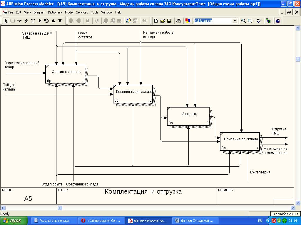This screenshot has width=301, height=225.
Task: Create a new model with the blank page icon
Action: pyautogui.click(x=156, y=21)
